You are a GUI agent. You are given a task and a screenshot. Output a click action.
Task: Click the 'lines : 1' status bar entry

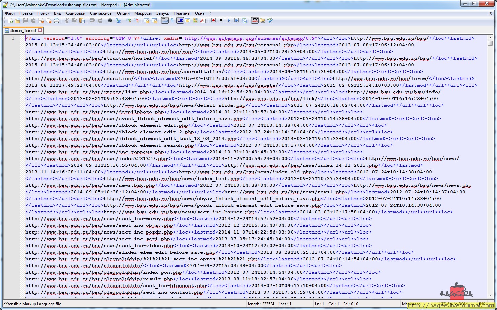(x=285, y=304)
